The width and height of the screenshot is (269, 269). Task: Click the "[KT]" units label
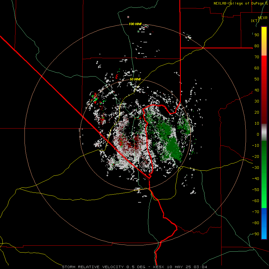pos(255,21)
